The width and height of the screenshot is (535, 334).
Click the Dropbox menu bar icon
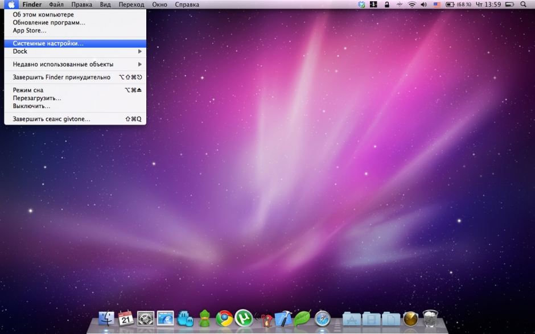click(361, 5)
